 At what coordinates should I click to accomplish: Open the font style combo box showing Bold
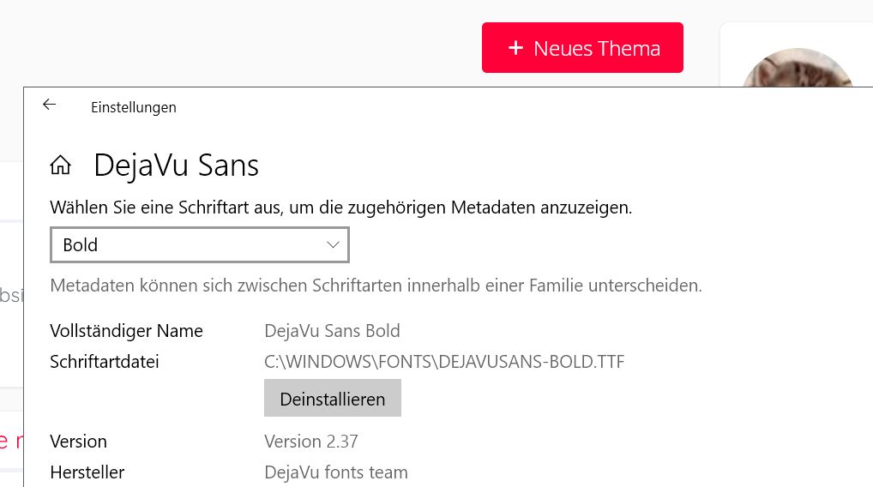[x=199, y=245]
